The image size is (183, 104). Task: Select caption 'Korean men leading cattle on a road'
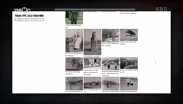pyautogui.click(x=92, y=91)
